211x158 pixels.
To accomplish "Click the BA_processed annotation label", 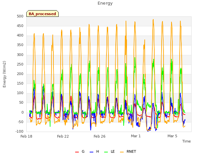I will point(43,14).
